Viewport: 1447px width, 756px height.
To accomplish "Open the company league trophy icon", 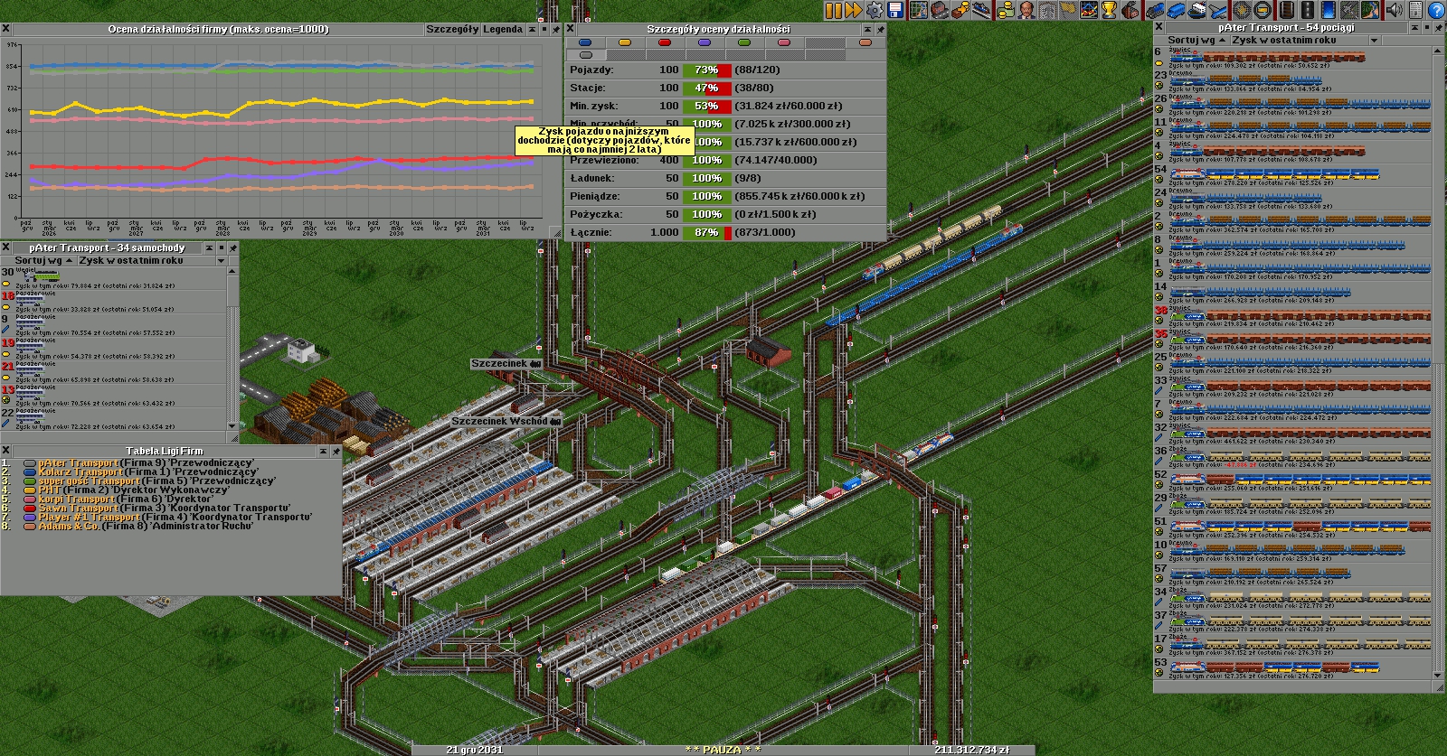I will point(1110,10).
